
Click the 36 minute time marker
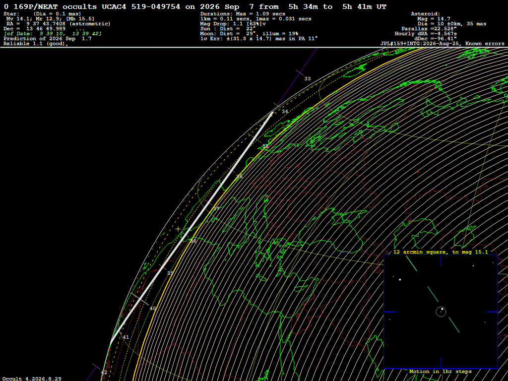239,177
